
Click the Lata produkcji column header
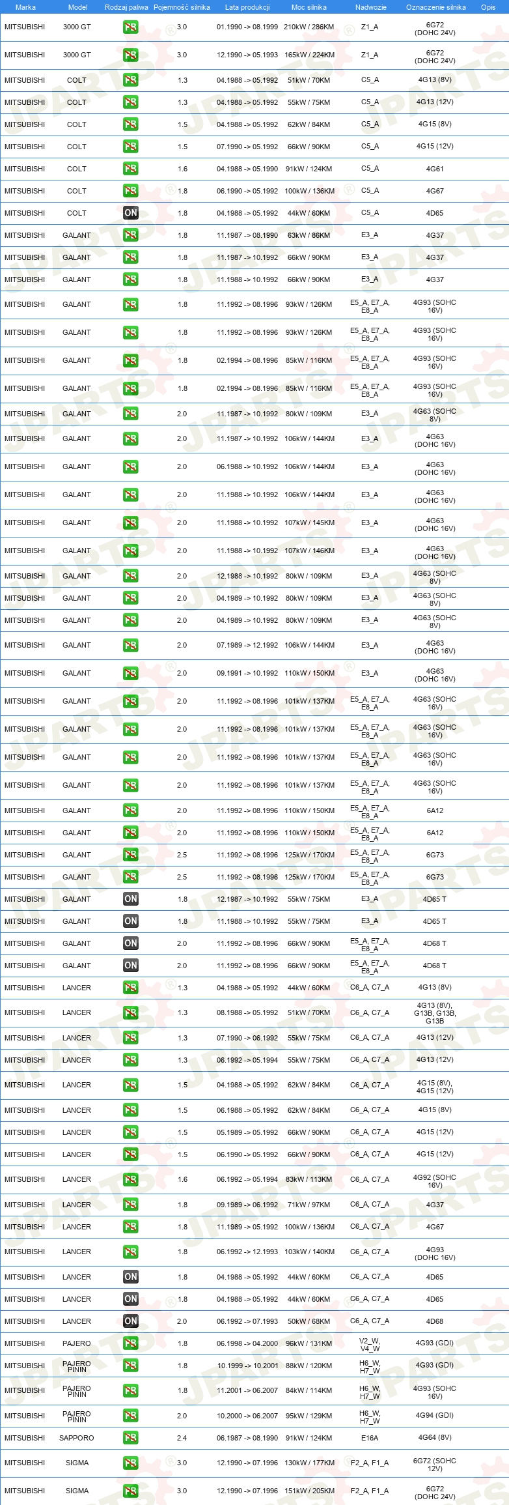coord(247,7)
